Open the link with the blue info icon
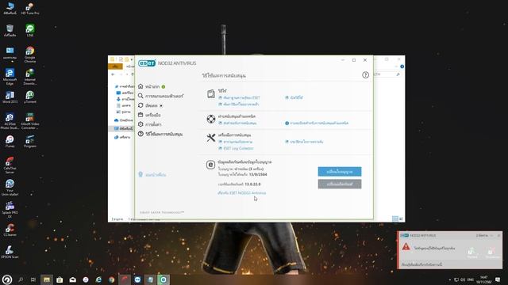The height and width of the screenshot is (285, 508). pos(317,123)
